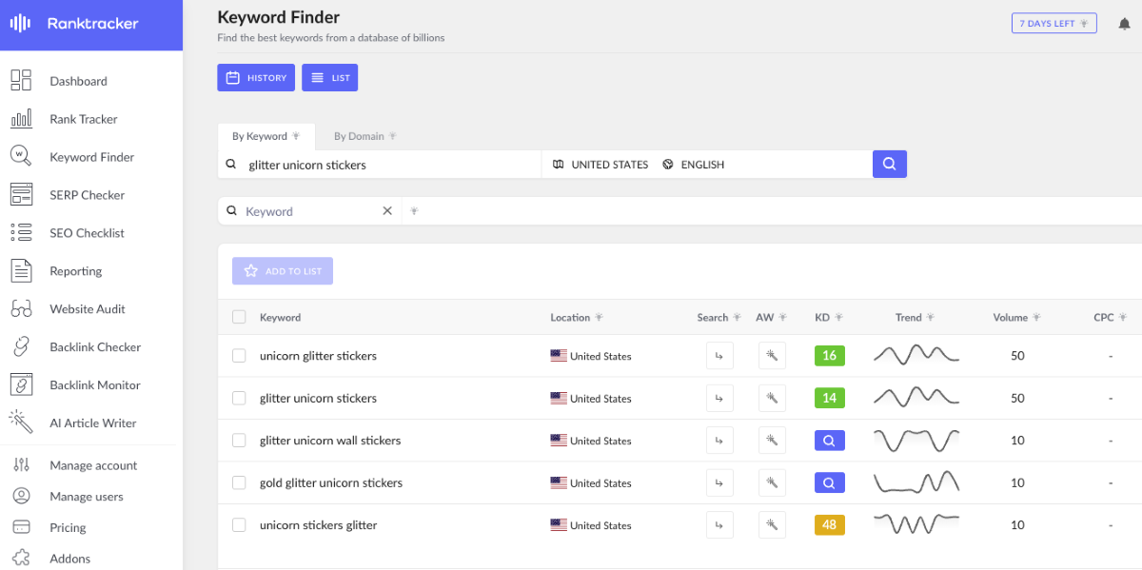Viewport: 1142px width, 570px height.
Task: Click the Keyword column header
Action: pos(280,318)
